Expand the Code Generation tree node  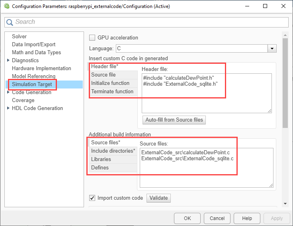[x=8, y=92]
